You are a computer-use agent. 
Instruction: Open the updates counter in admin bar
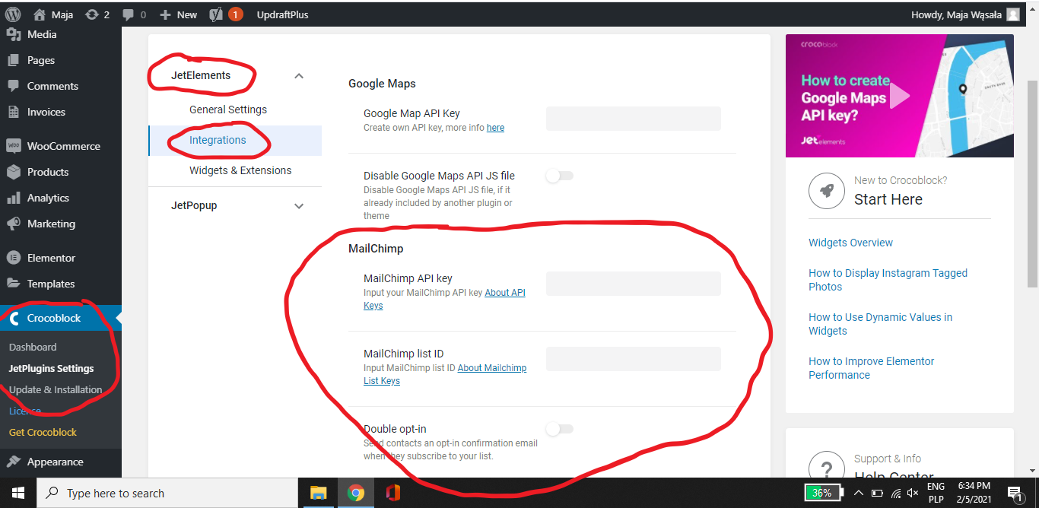[x=98, y=14]
